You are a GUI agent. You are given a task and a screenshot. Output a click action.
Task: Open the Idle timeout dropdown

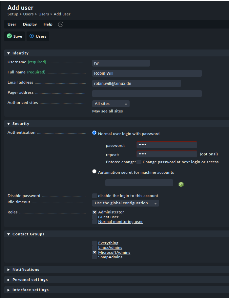click(x=125, y=203)
